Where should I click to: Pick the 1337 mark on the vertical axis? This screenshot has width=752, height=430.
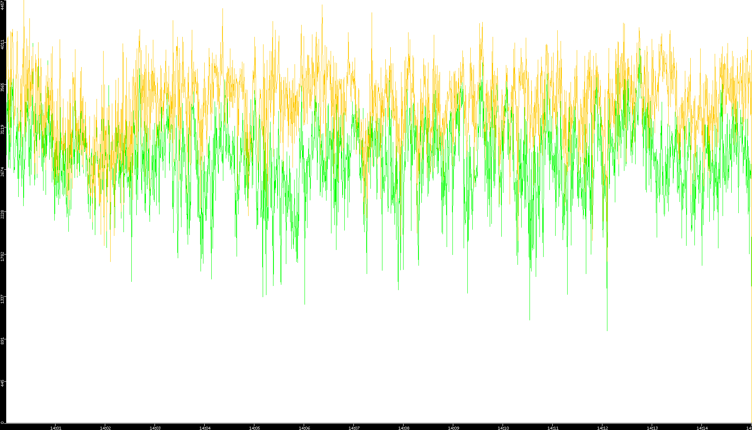pyautogui.click(x=2, y=299)
